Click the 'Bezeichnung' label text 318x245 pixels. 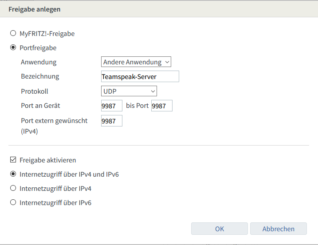(x=40, y=76)
